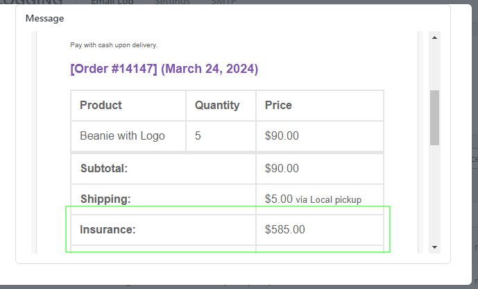The height and width of the screenshot is (289, 478).
Task: Click the message scrollbar thumb
Action: coord(435,117)
